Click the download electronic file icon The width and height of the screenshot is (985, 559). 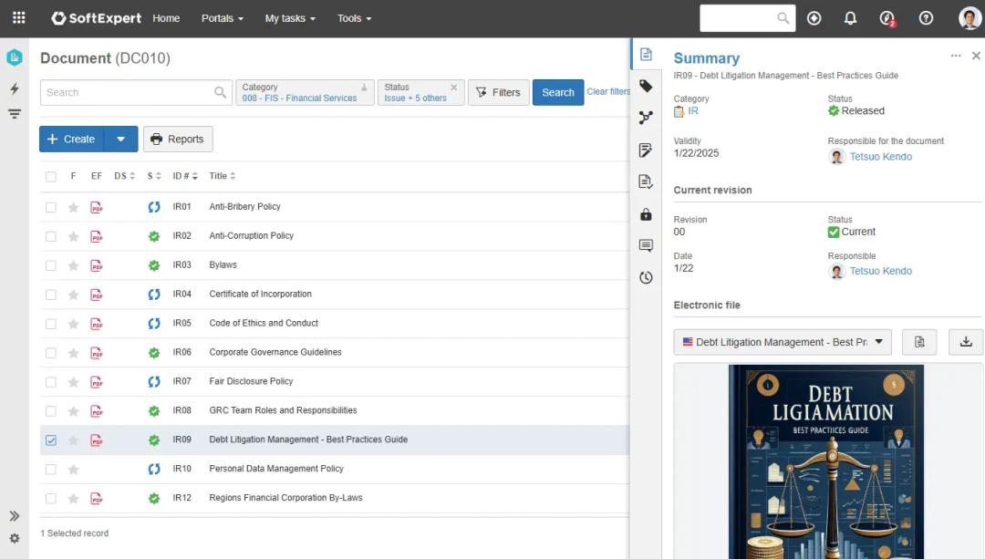click(966, 342)
